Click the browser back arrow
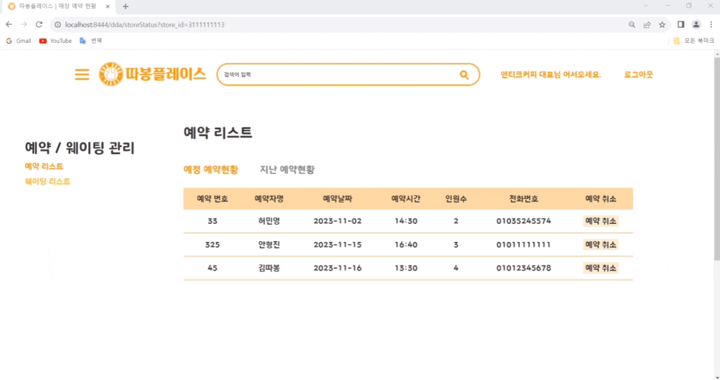Viewport: 720px width, 380px height. 8,24
